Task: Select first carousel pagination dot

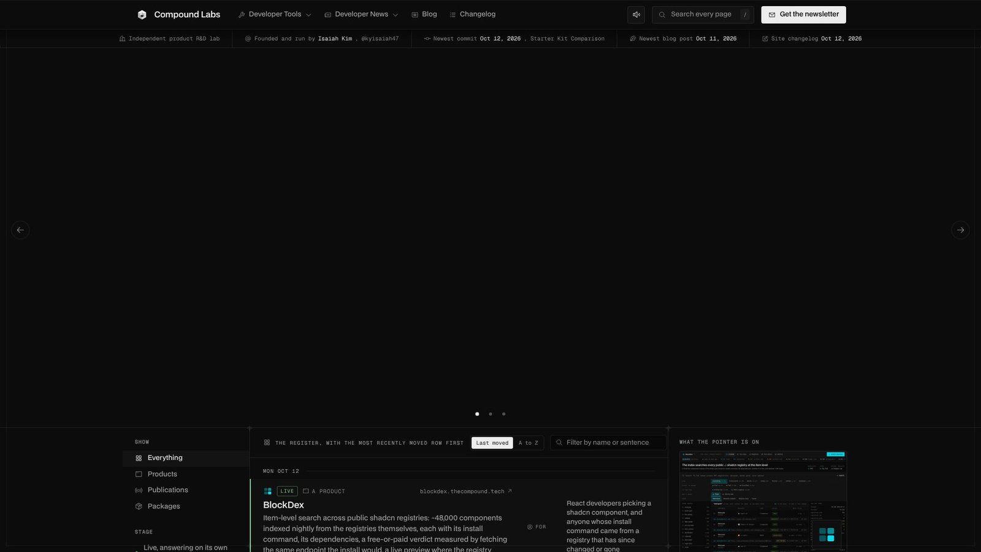Action: [477, 414]
